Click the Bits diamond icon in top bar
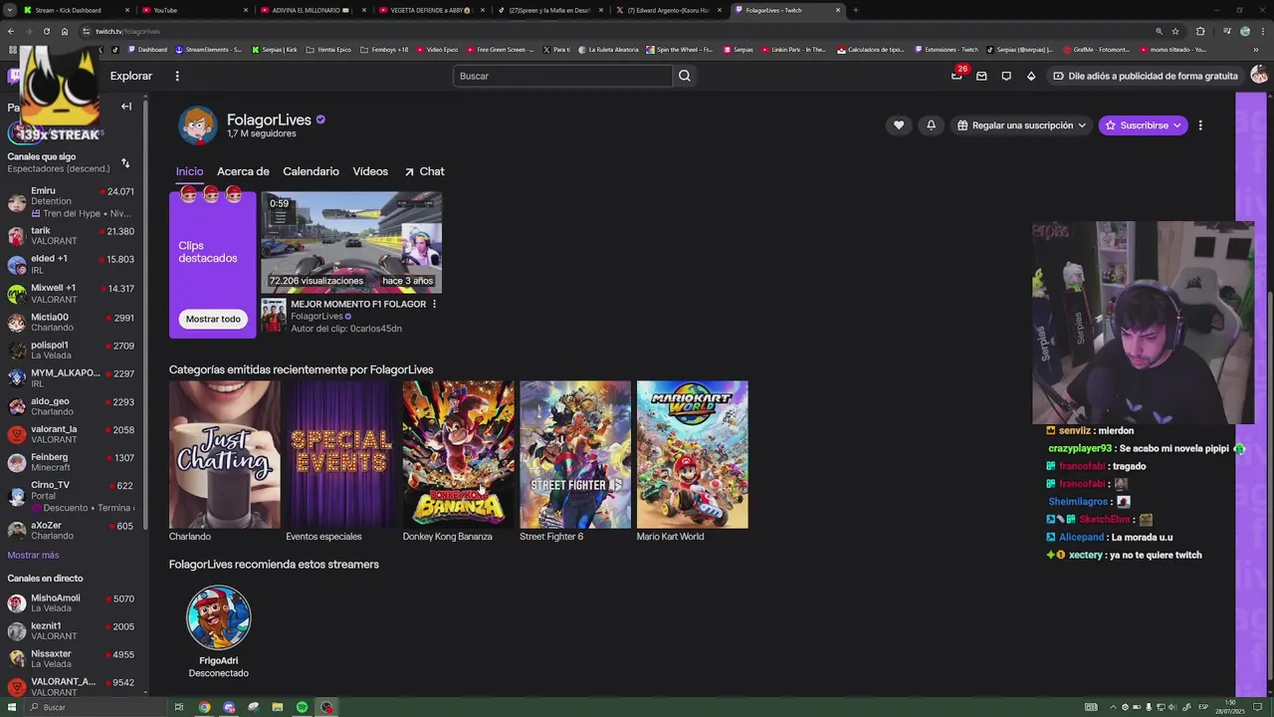 (x=1031, y=76)
